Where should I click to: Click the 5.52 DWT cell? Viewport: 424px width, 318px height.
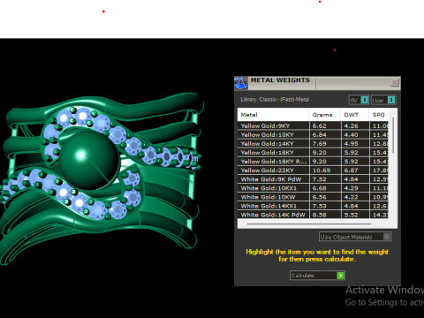[355, 215]
